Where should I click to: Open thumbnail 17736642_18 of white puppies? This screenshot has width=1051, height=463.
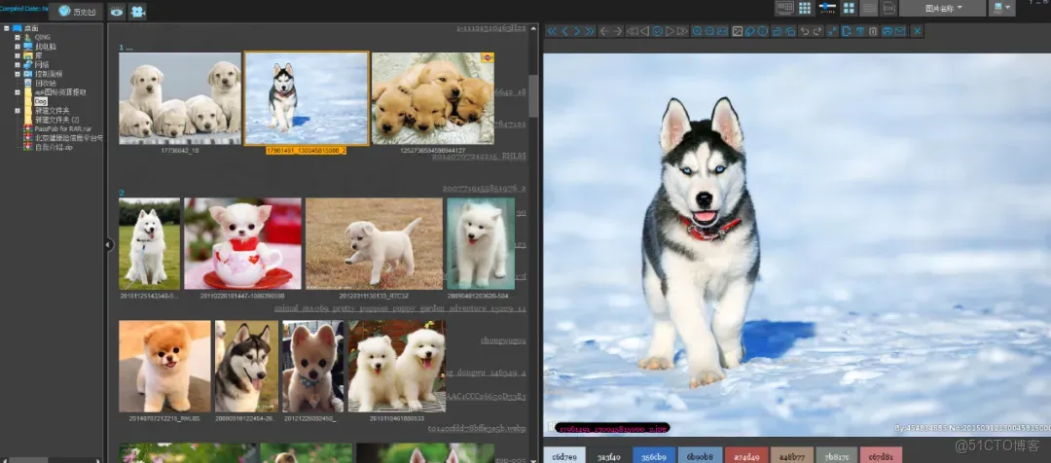[x=180, y=98]
